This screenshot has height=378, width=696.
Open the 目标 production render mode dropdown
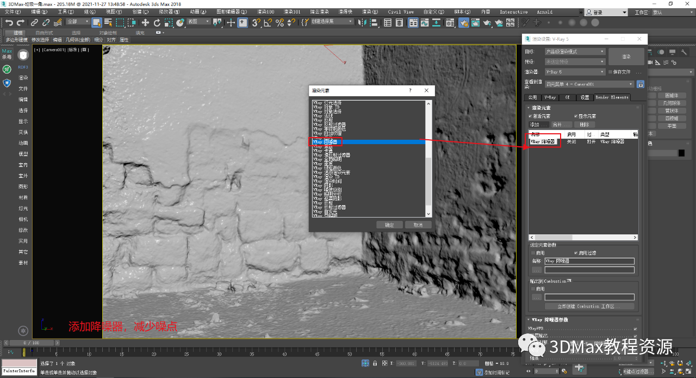574,52
